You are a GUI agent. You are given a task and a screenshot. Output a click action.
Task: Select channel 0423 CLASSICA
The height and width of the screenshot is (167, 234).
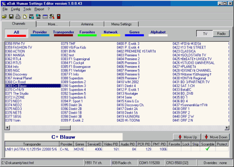(184, 51)
